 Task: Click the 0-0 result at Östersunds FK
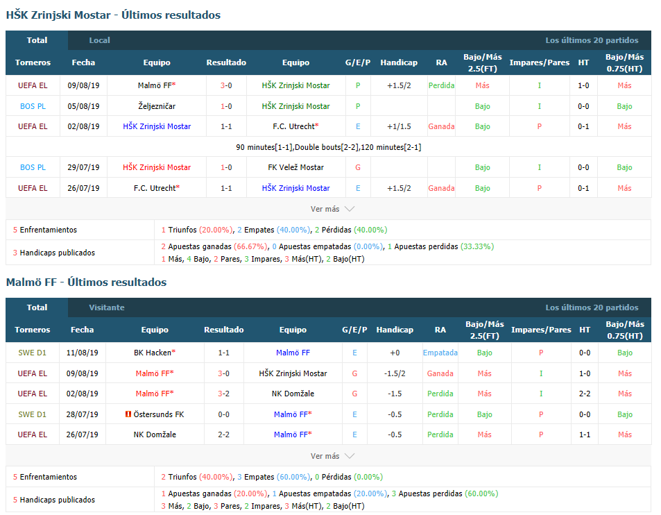tap(223, 414)
